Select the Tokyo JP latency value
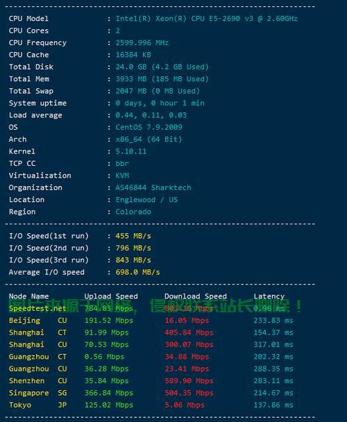The width and height of the screenshot is (347, 422). point(273,405)
